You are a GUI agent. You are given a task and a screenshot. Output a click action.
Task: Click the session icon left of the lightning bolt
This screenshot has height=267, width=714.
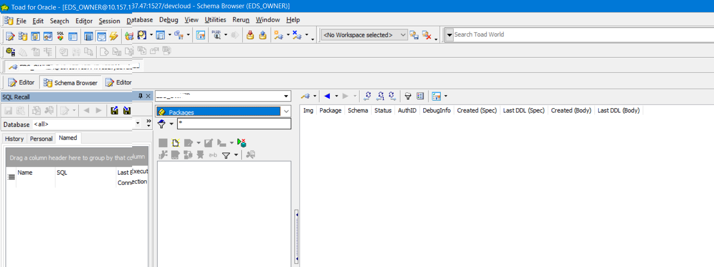click(x=101, y=36)
